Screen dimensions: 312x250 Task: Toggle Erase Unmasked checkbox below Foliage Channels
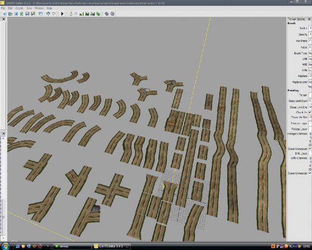tap(309, 149)
